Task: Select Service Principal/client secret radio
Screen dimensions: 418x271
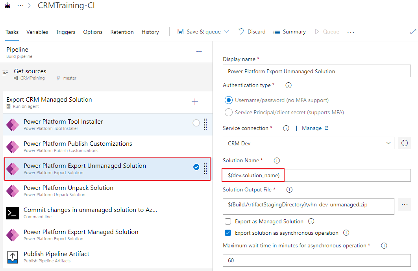Action: [x=228, y=112]
